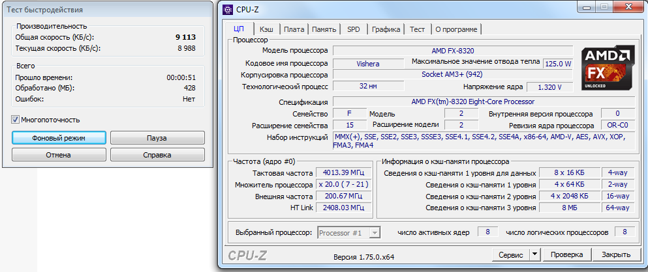The width and height of the screenshot is (648, 272).
Task: Click the OR-C0 revision value
Action: 617,126
